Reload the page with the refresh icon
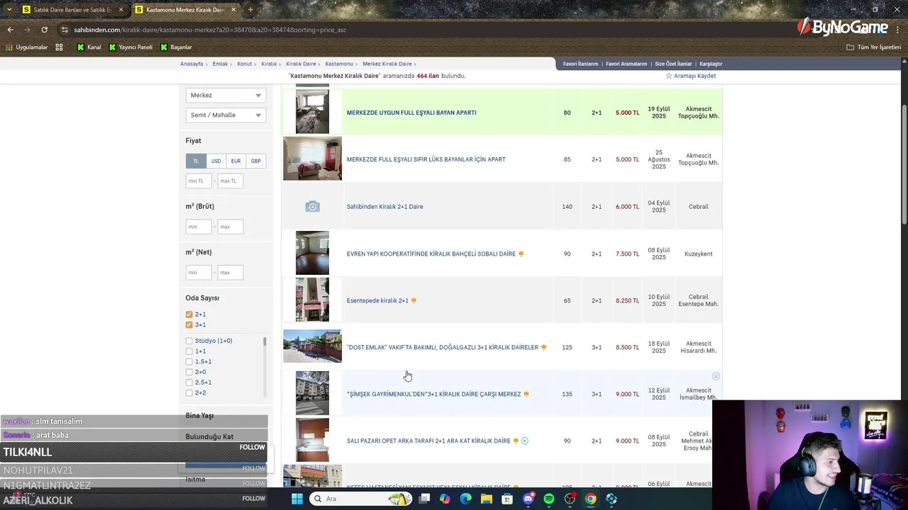Image resolution: width=908 pixels, height=510 pixels. click(44, 30)
